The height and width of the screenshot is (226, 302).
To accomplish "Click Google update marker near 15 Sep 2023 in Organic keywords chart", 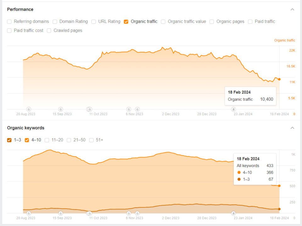I will (61, 213).
